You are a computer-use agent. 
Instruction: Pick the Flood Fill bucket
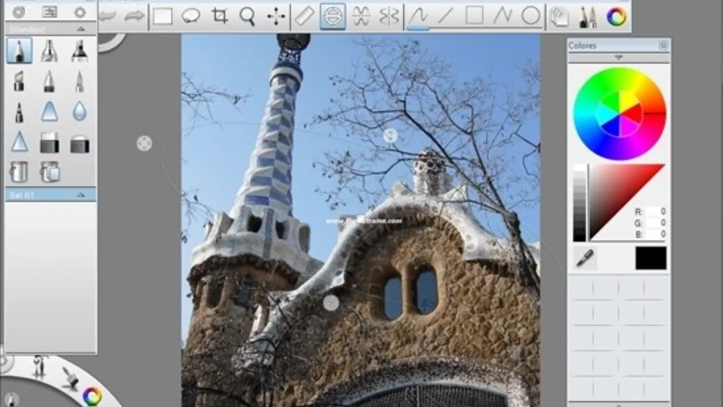point(19,172)
